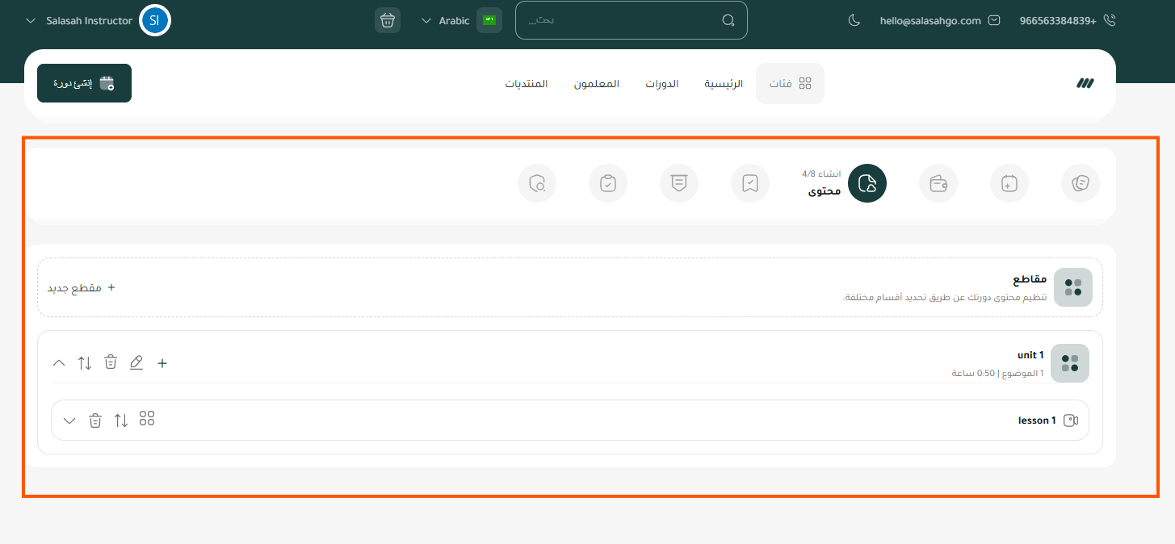Delete lesson 1 with its trash icon

pyautogui.click(x=95, y=421)
